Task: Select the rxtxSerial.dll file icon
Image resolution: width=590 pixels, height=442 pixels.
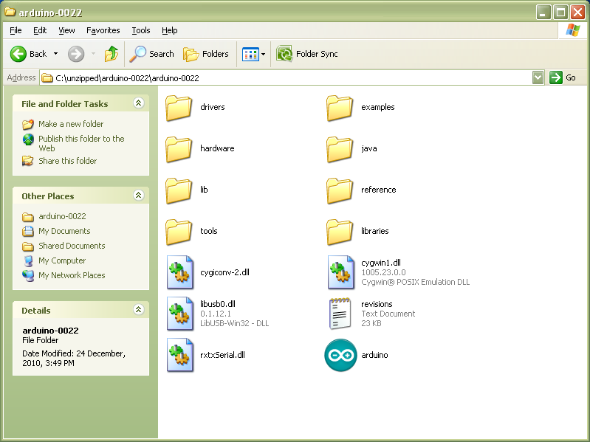Action: pyautogui.click(x=179, y=355)
